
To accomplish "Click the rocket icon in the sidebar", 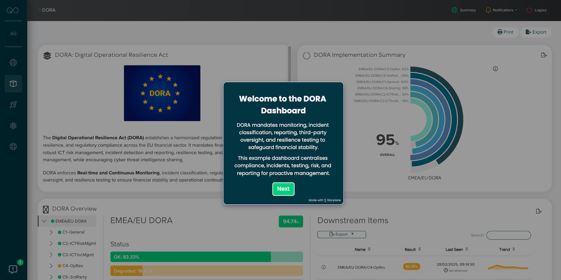I will click(13, 105).
